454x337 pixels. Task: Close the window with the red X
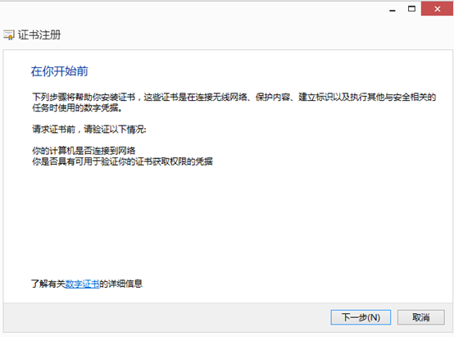pos(437,9)
